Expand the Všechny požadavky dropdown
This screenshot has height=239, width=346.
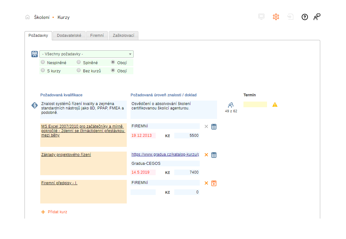coord(87,54)
